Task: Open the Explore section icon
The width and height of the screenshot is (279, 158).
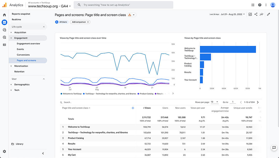Action: [x=4, y=30]
